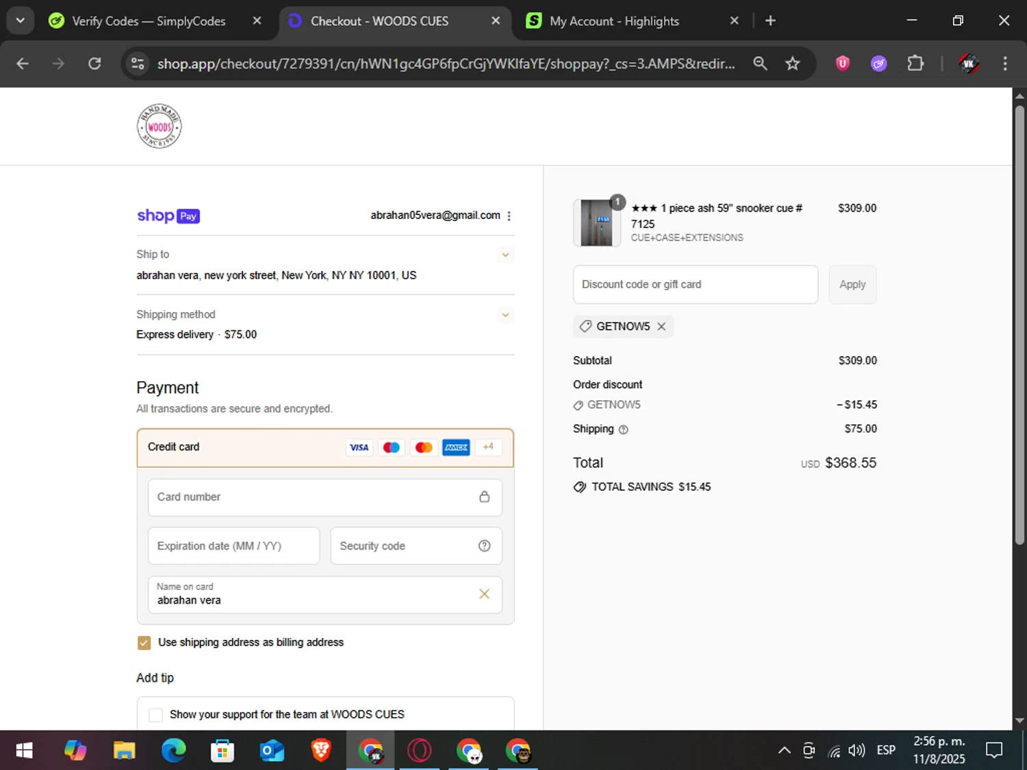
Task: Click the shipping info question mark icon
Action: click(x=623, y=430)
